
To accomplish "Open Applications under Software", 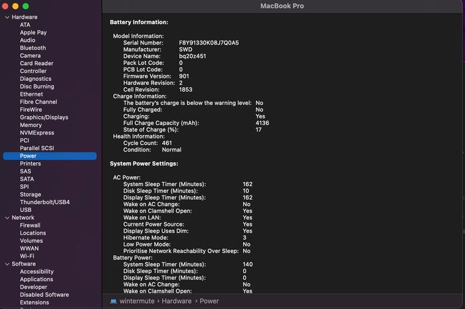I will 37,279.
